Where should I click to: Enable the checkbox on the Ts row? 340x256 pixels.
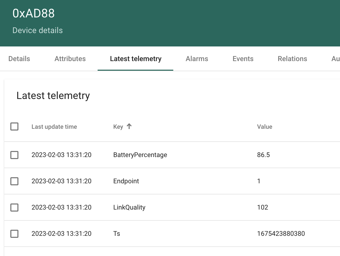pyautogui.click(x=14, y=234)
